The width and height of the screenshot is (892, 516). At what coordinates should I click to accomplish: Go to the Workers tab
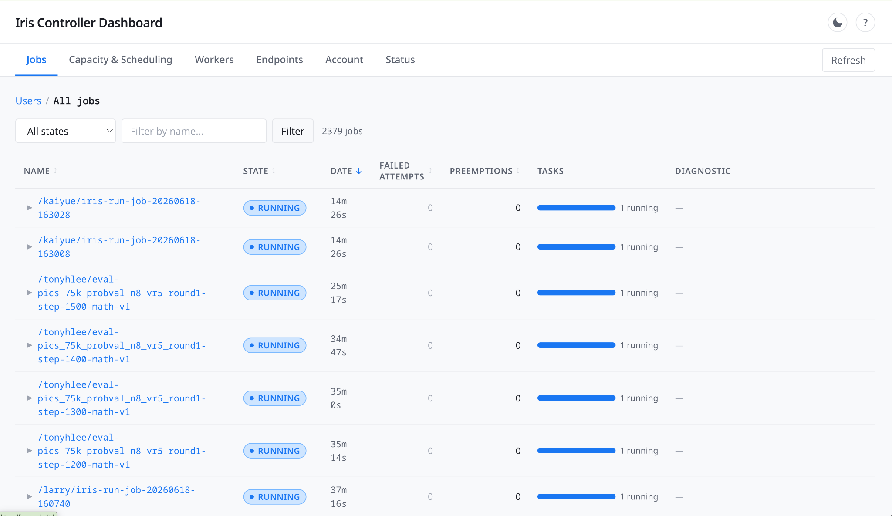click(214, 60)
